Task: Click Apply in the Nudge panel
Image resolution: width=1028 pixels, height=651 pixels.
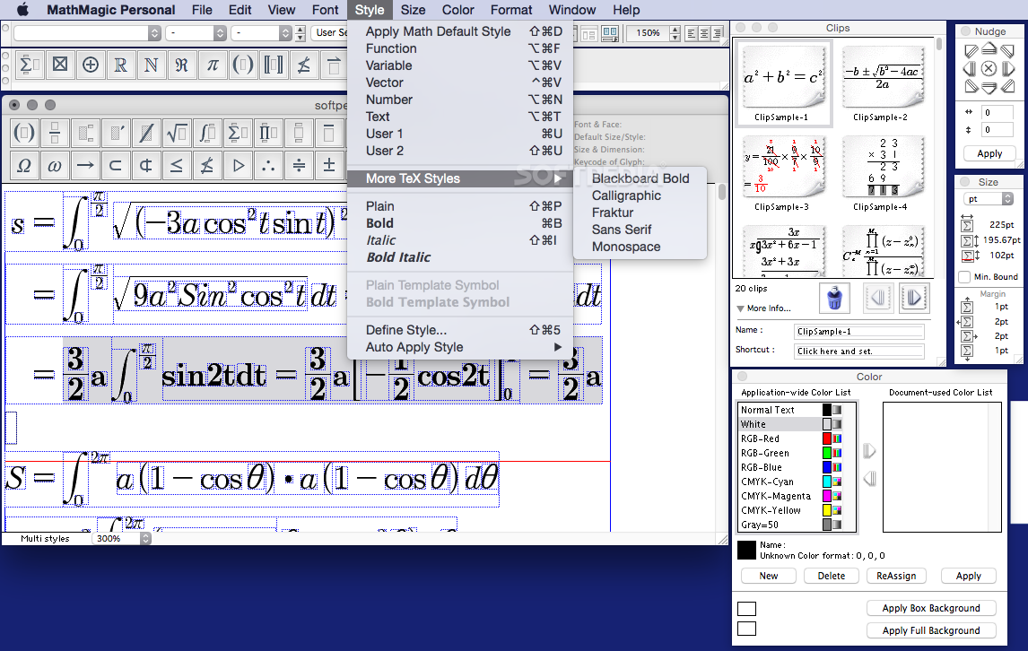Action: 989,153
